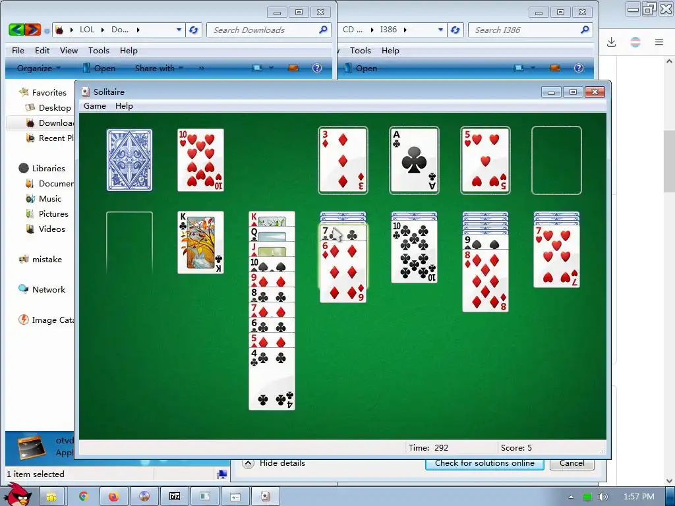675x506 pixels.
Task: Click Check for solutions online
Action: tap(484, 463)
